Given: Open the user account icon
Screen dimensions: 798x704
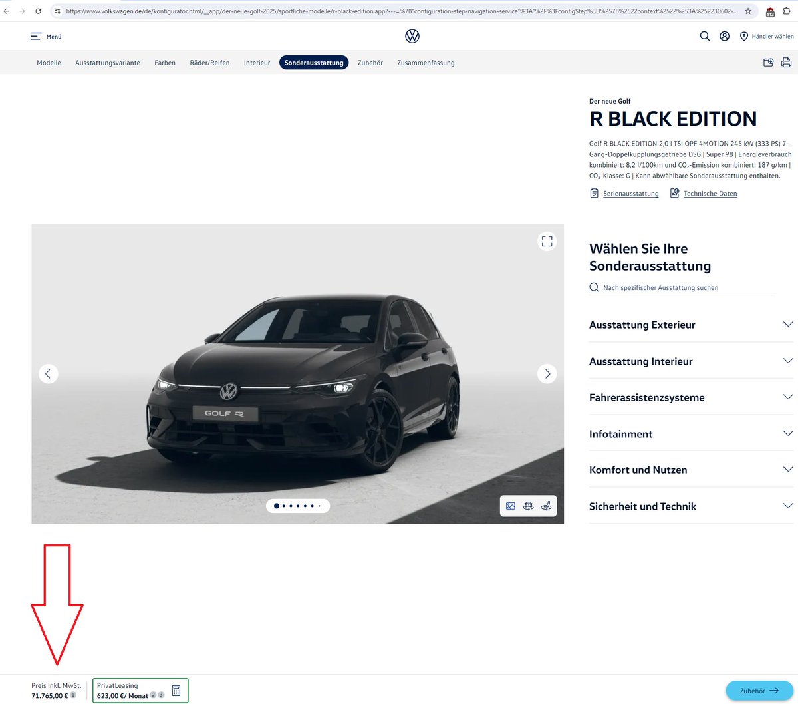Looking at the screenshot, I should point(725,36).
